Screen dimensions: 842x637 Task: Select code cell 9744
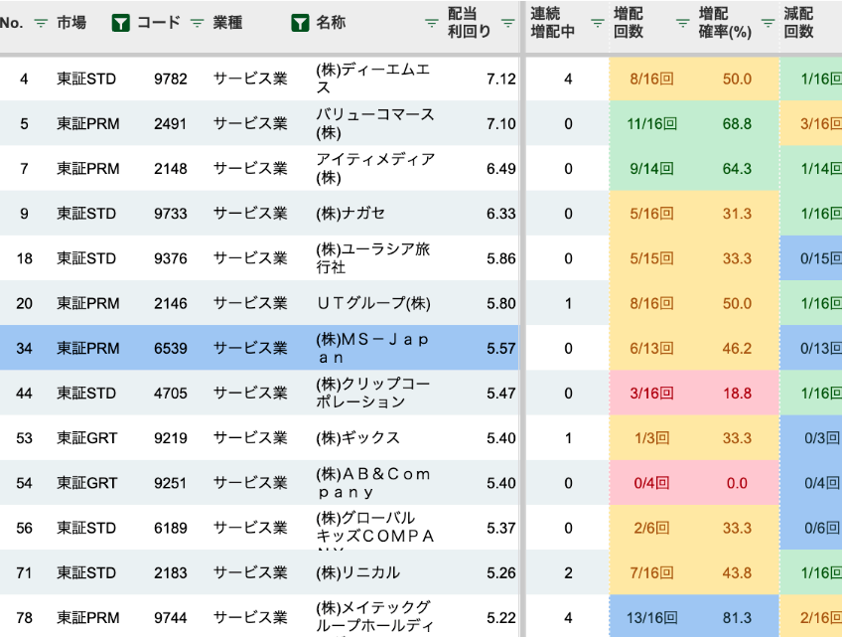point(171,618)
